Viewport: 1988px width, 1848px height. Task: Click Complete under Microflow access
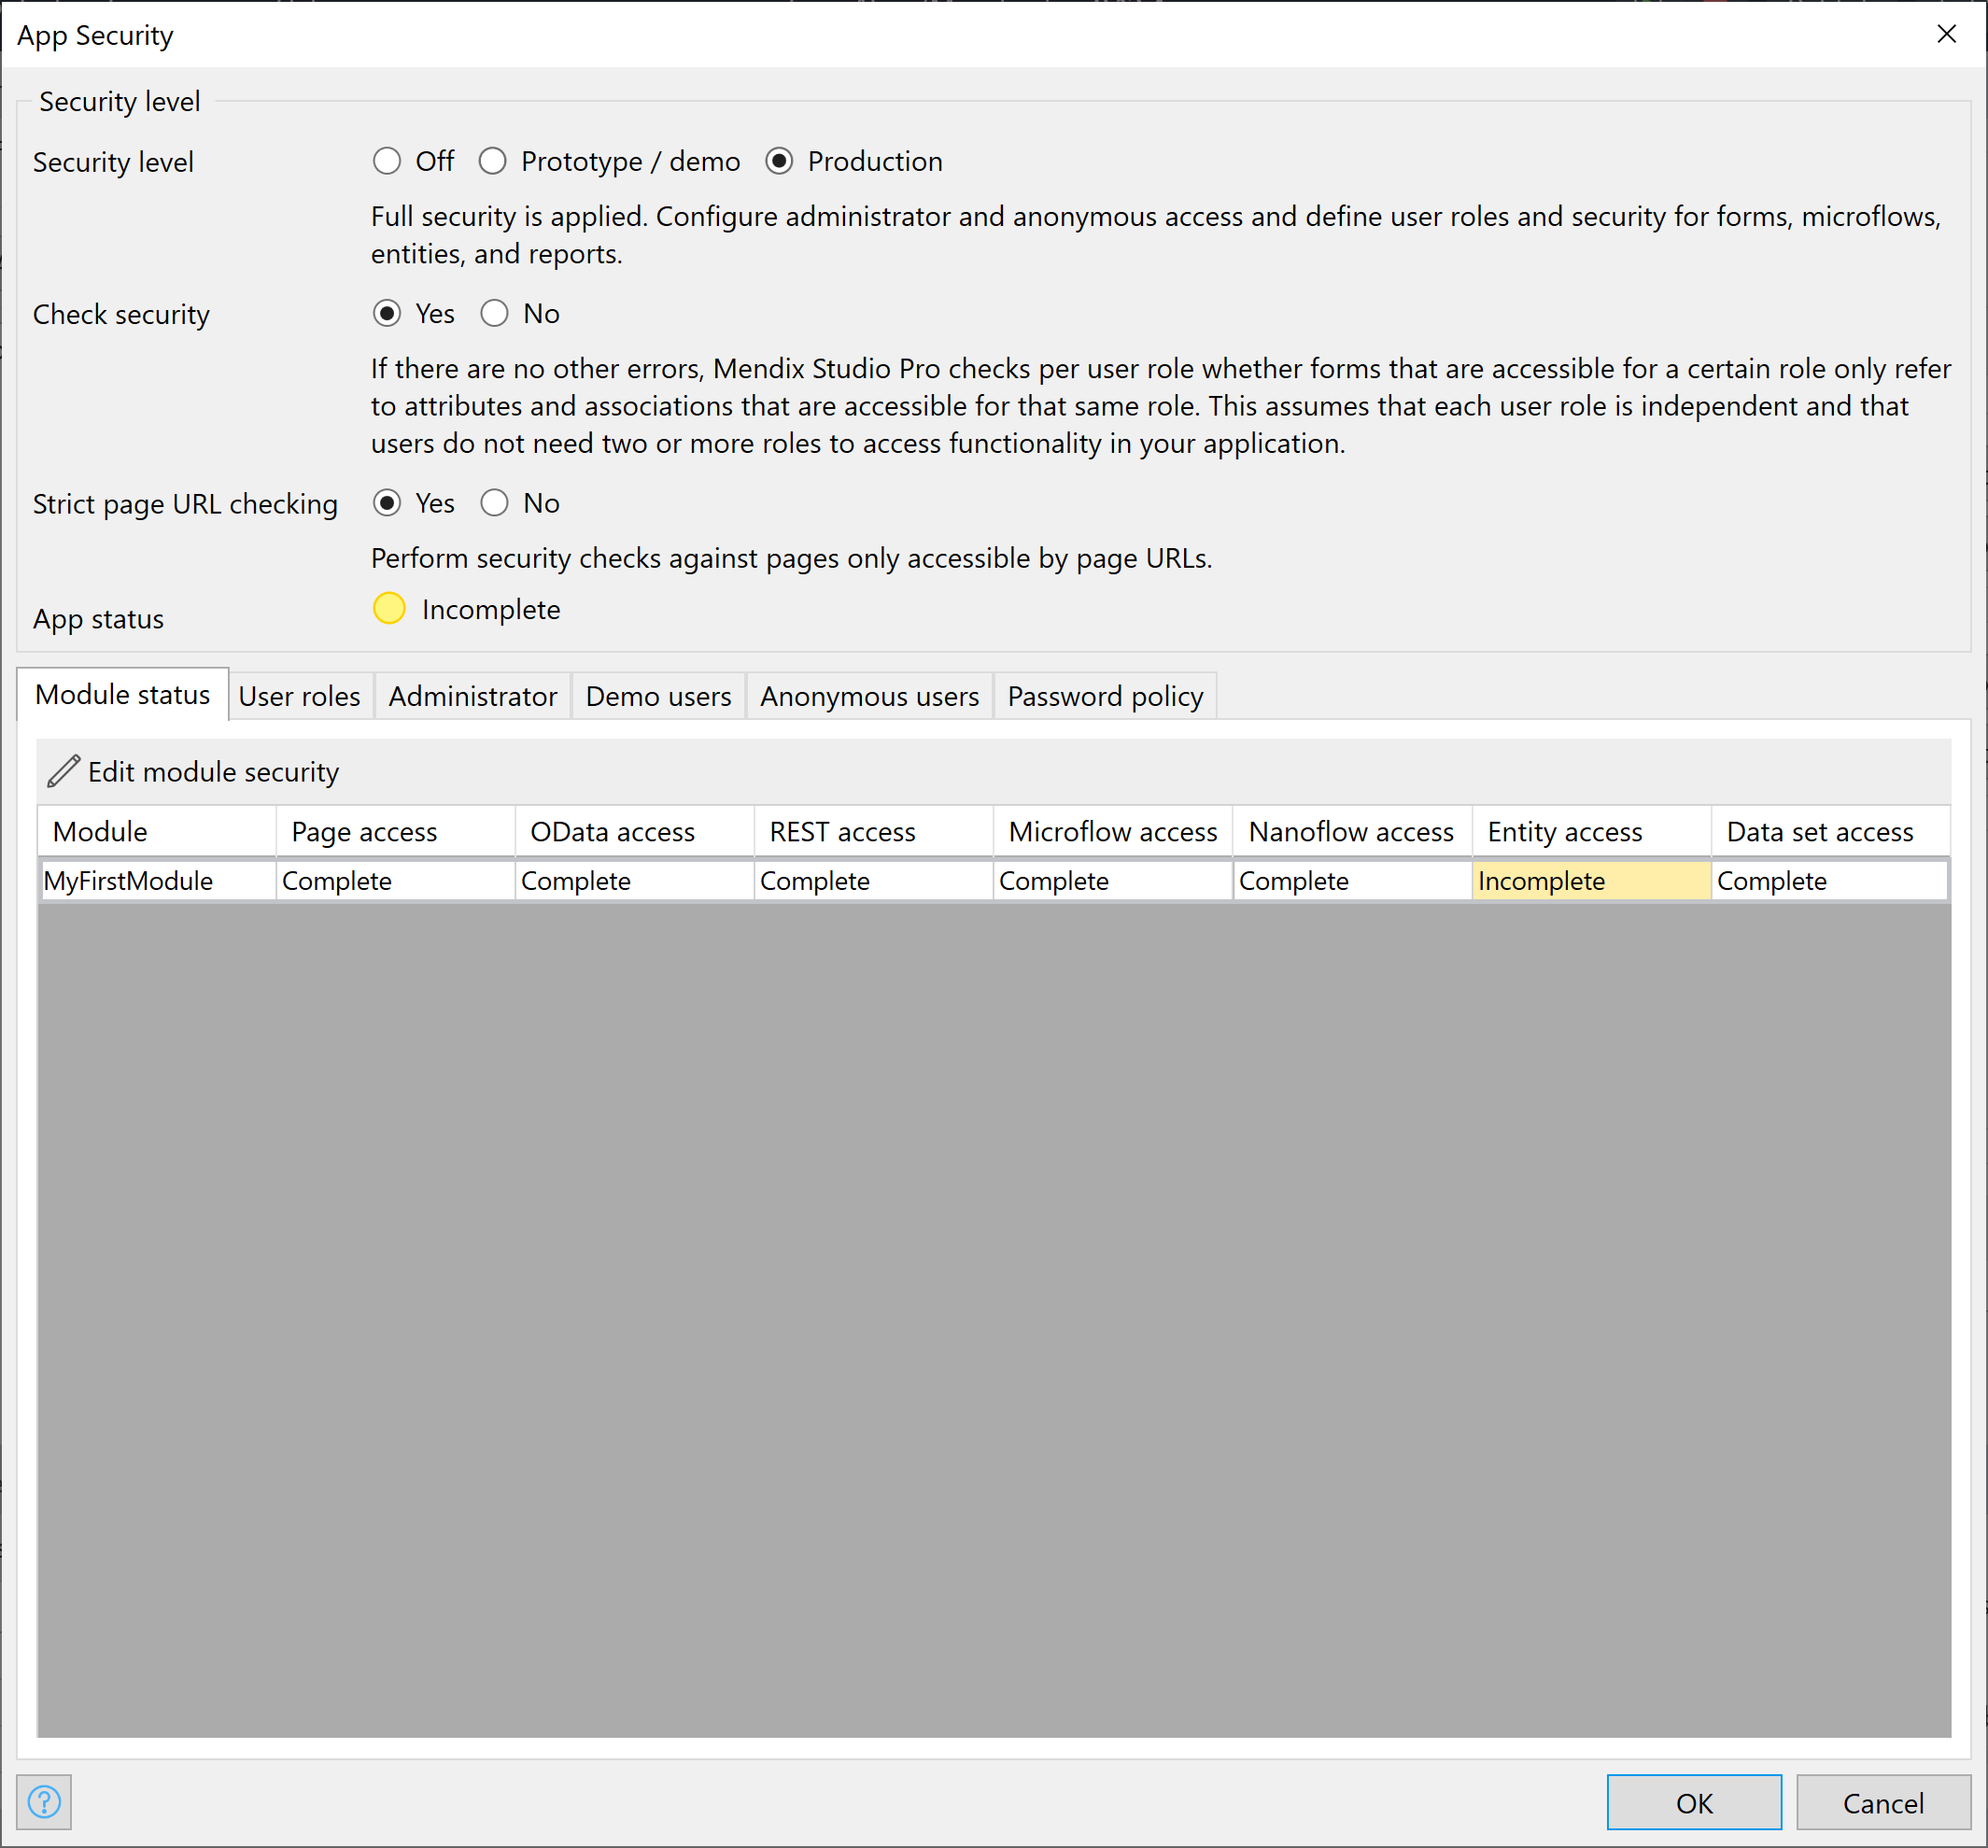click(x=1113, y=880)
